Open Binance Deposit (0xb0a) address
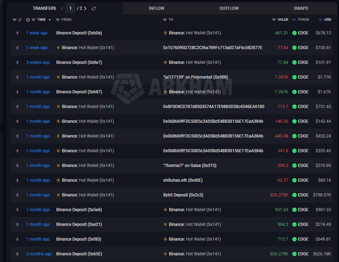Screen dimensions: 339x262 pyautogui.click(x=79, y=33)
